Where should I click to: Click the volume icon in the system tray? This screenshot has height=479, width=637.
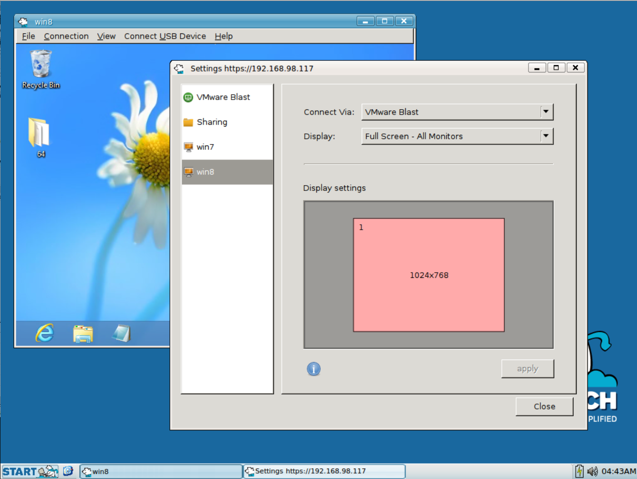pos(593,471)
